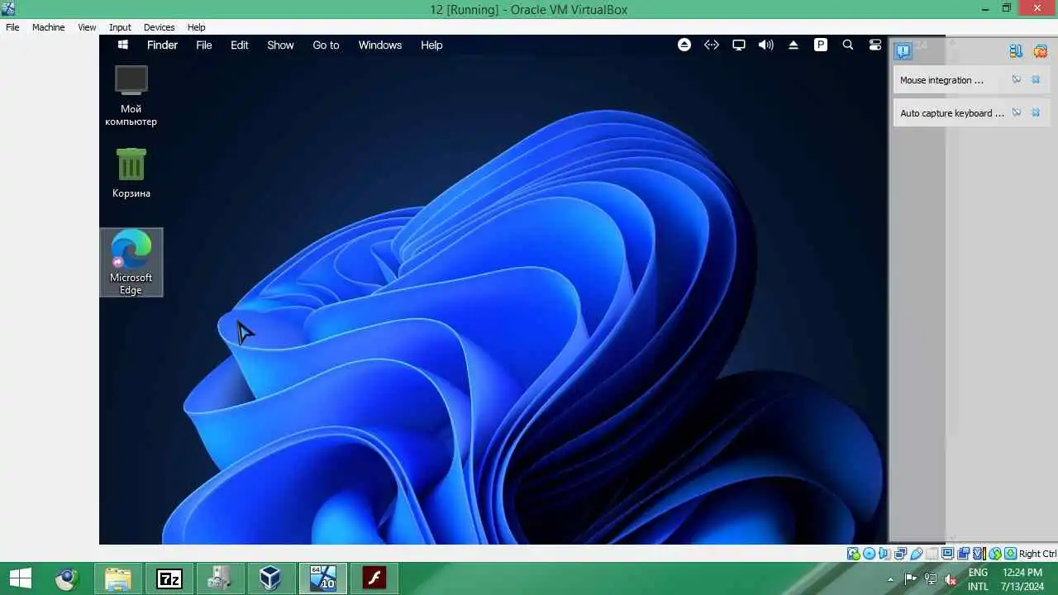Image resolution: width=1058 pixels, height=595 pixels.
Task: Click the mouse integration status icon
Action: [995, 554]
